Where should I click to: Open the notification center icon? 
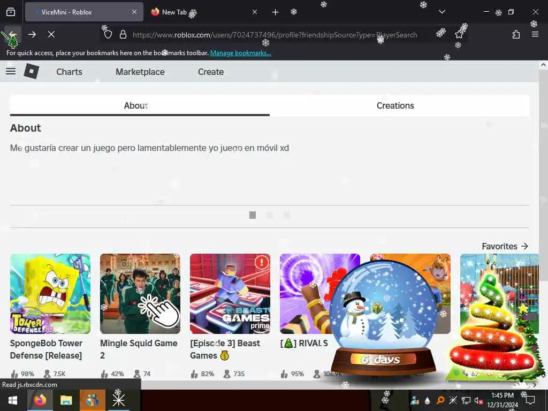pos(530,400)
